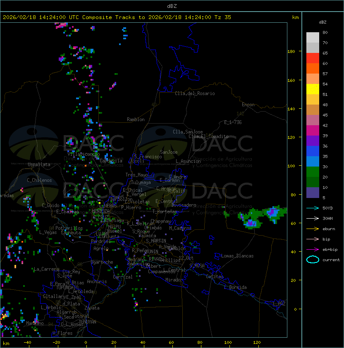Click the pink bip arrow symbol
The image size is (344, 348).
tap(313, 239)
